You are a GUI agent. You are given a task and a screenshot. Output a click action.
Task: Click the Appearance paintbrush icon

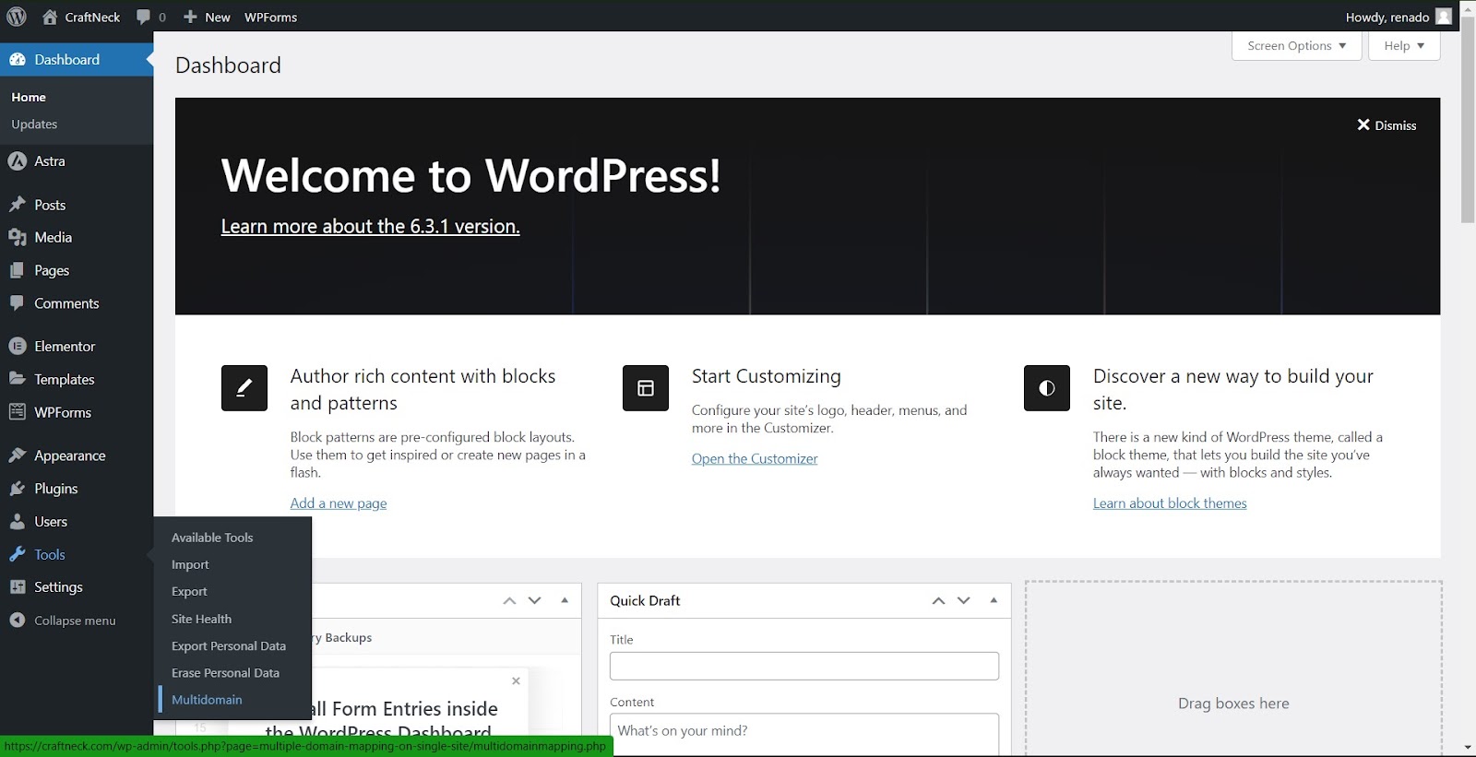point(18,455)
